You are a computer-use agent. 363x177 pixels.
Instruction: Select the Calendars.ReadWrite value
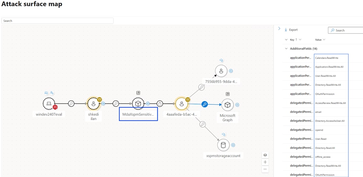pyautogui.click(x=327, y=58)
